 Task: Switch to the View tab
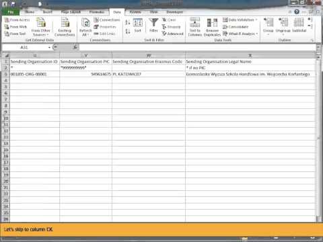pos(153,12)
